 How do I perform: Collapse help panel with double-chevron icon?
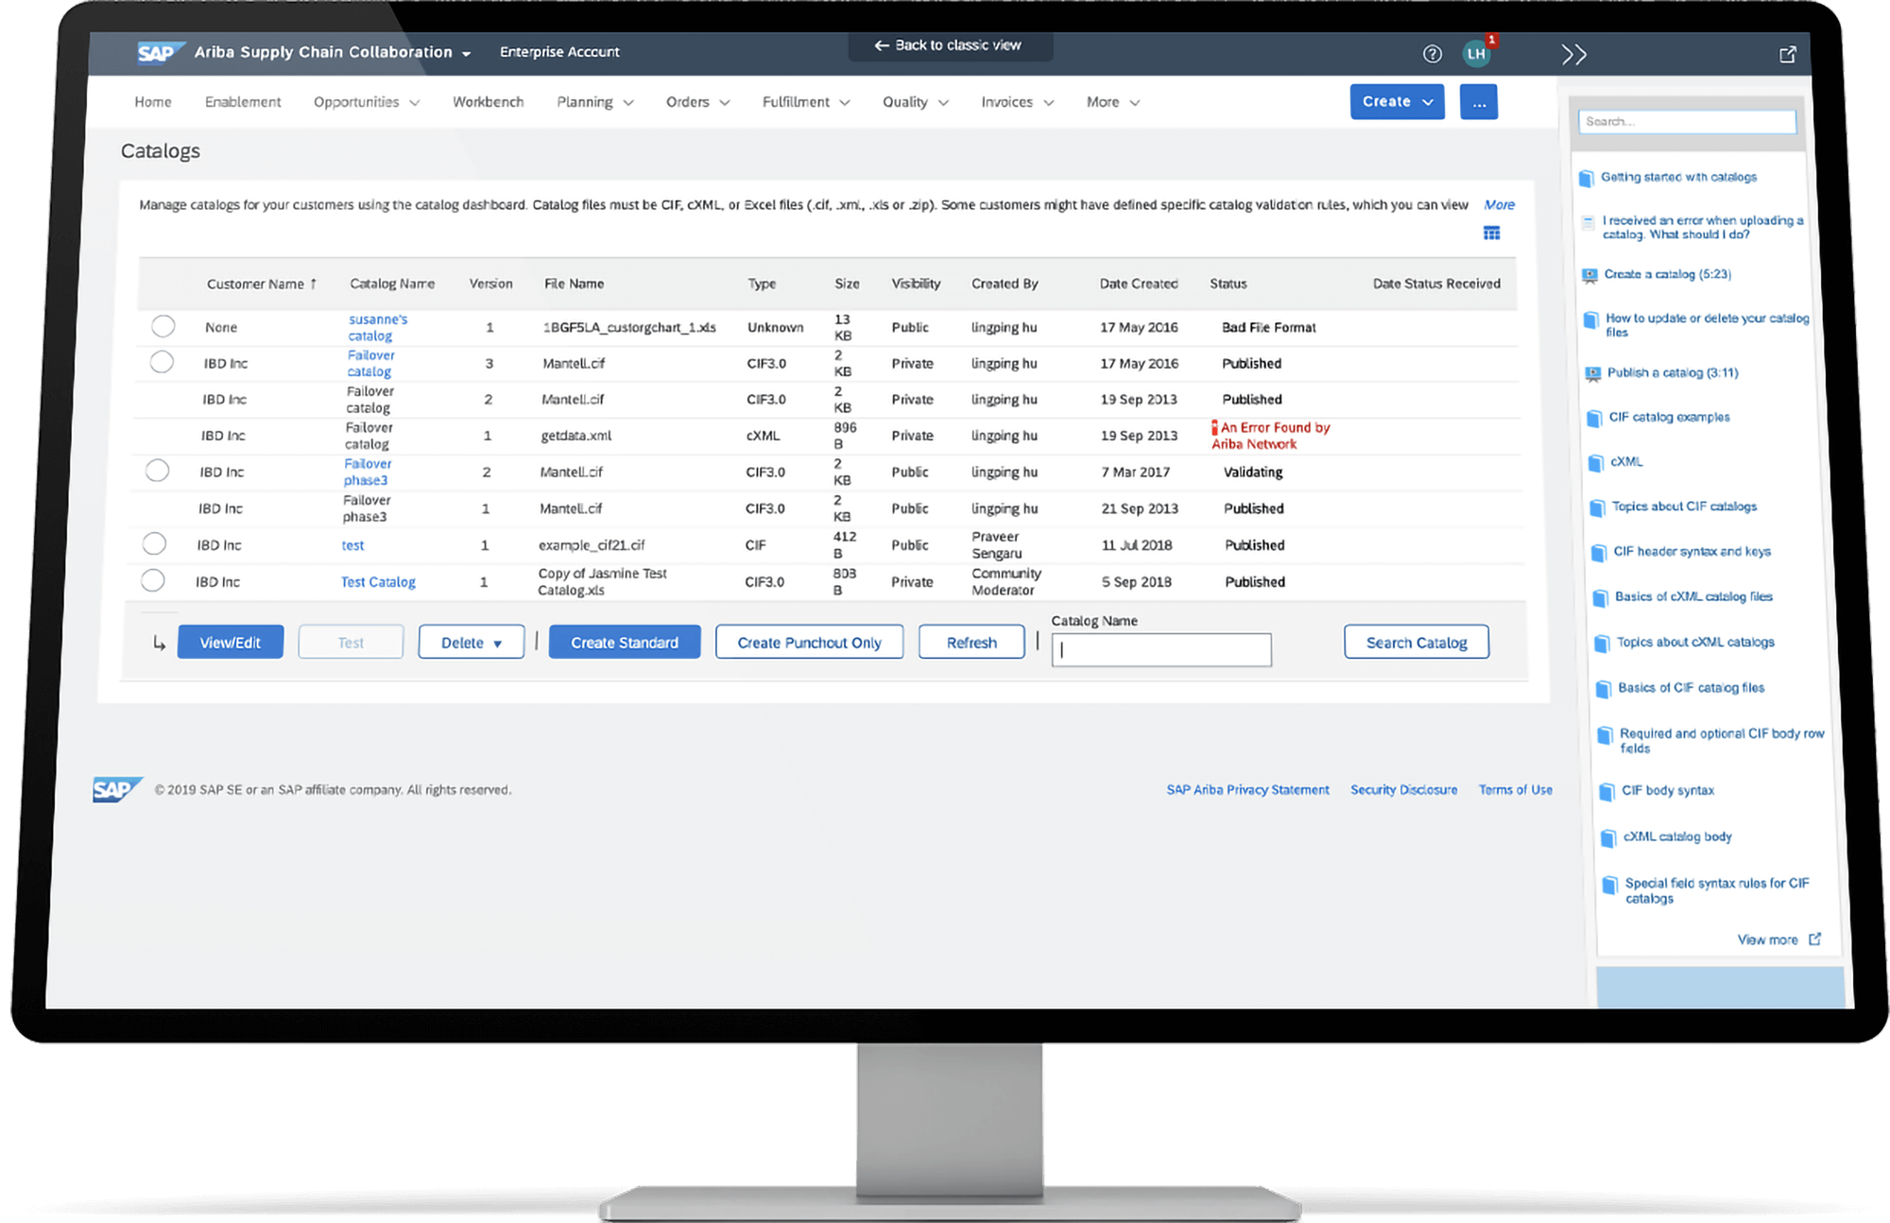pos(1573,55)
